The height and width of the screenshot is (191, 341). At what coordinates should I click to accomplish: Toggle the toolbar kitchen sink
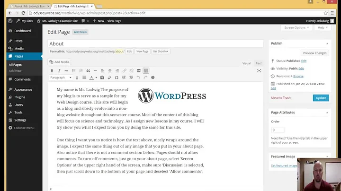click(146, 71)
